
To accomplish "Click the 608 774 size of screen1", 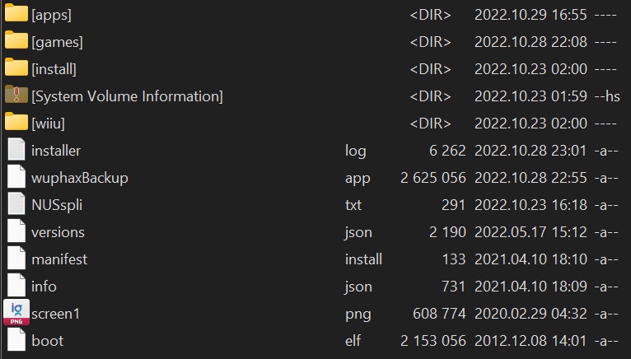I will pos(439,314).
